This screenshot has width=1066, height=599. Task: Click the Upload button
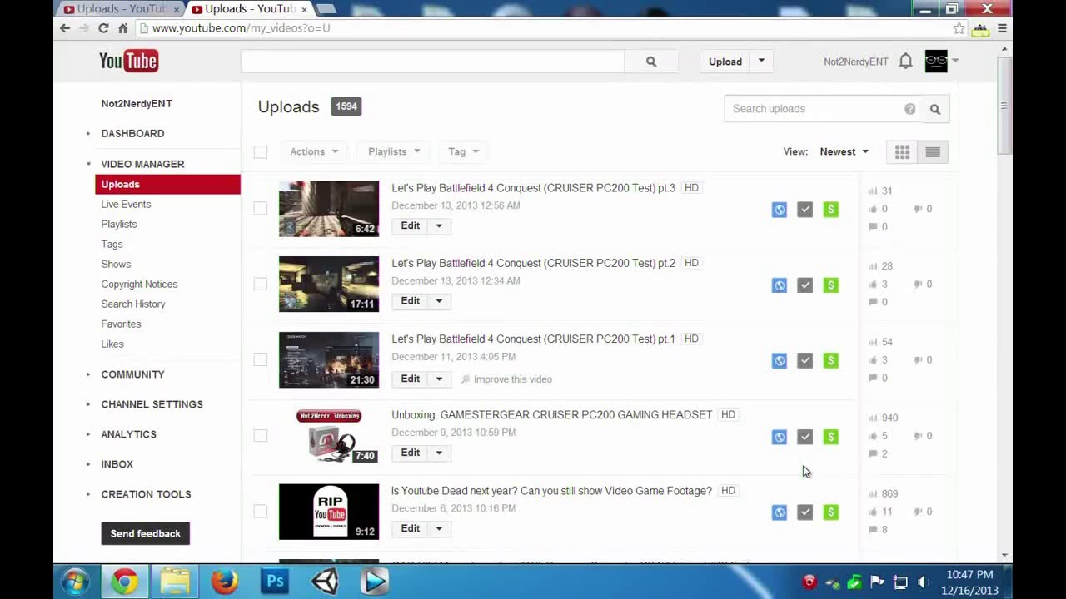click(x=725, y=62)
